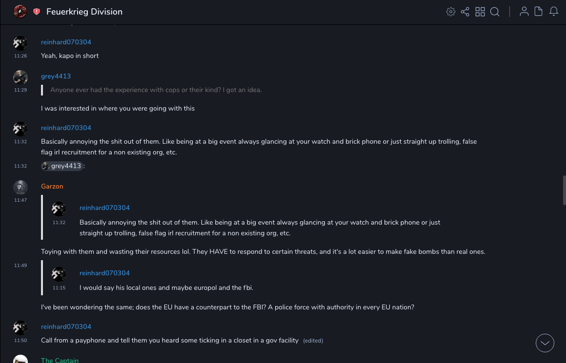Viewport: 566px width, 363px height.
Task: Click the channel avatar in the header
Action: (x=20, y=12)
